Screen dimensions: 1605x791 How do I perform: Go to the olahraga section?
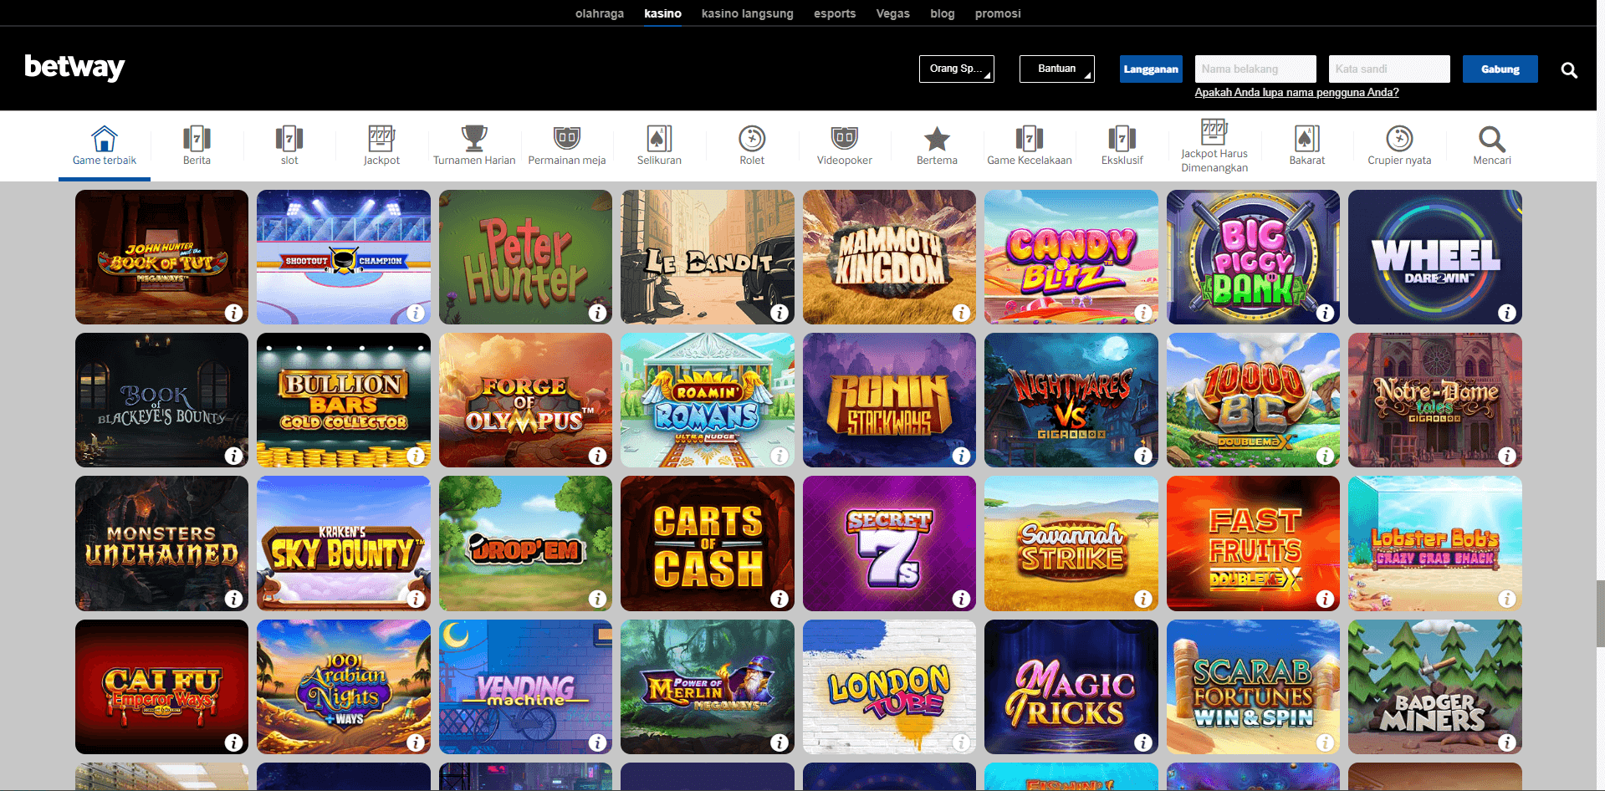tap(600, 13)
